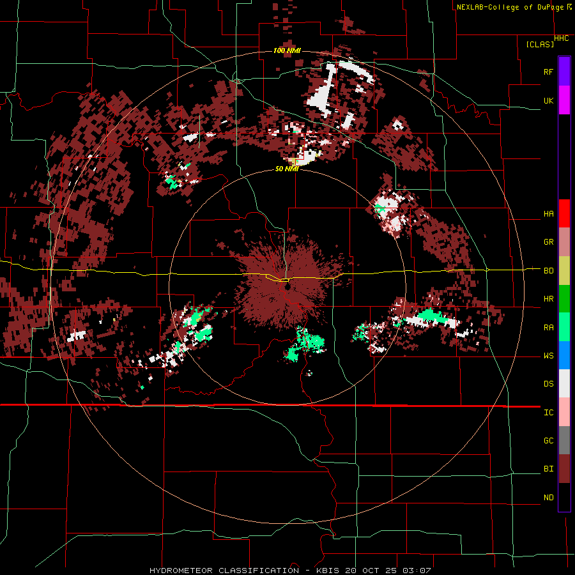Click the BI brown legend swatch
Viewport: 575px width, 575px height.
pos(564,469)
